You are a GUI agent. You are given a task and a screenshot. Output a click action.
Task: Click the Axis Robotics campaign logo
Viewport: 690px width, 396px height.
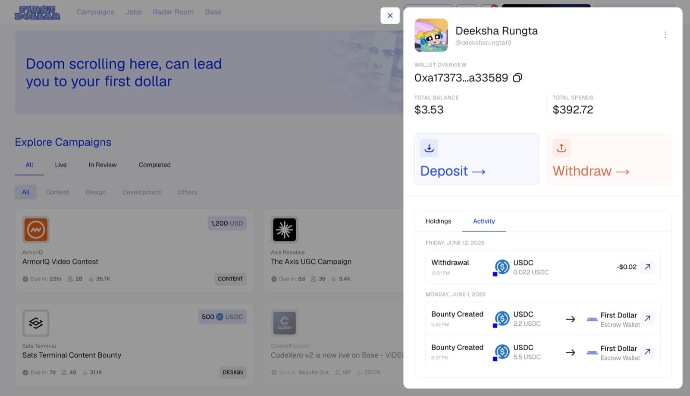tap(285, 229)
